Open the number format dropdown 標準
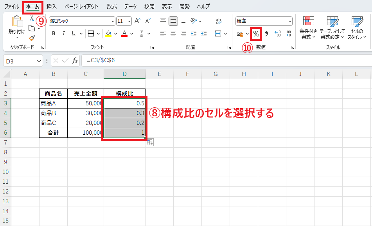This screenshot has height=226, width=372. pyautogui.click(x=290, y=21)
